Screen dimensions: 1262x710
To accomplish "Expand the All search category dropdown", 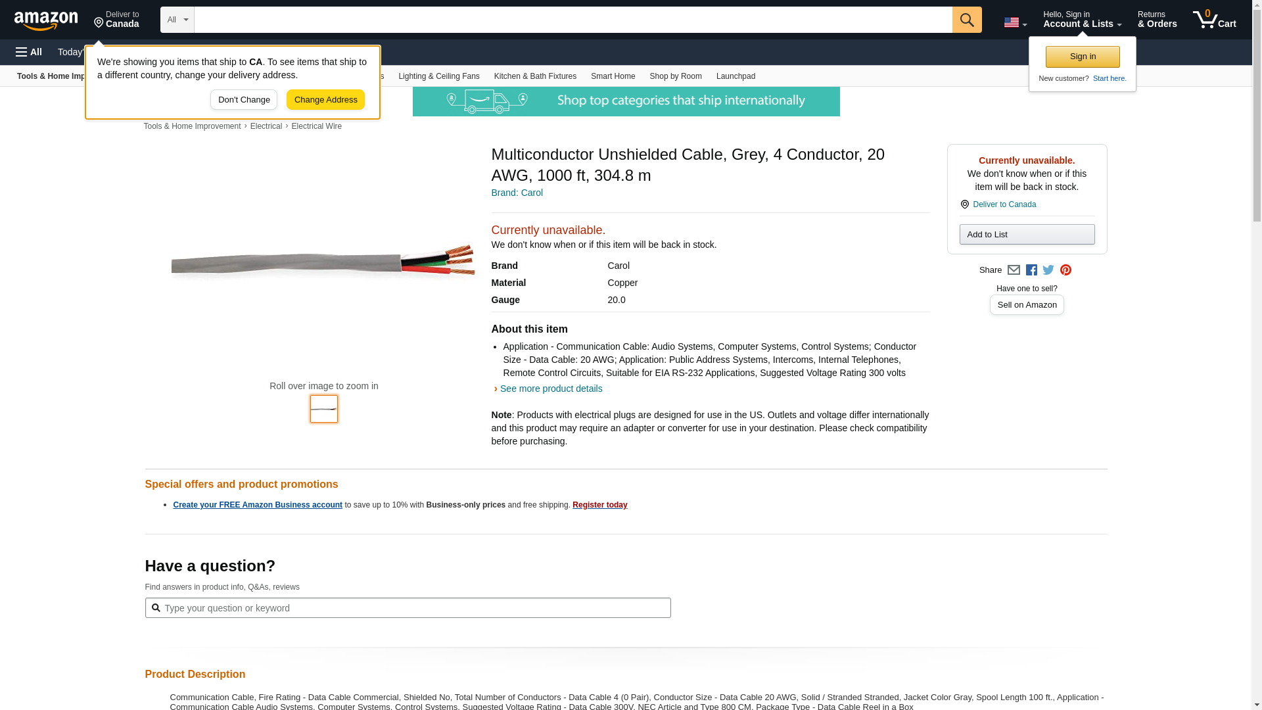I will point(177,20).
